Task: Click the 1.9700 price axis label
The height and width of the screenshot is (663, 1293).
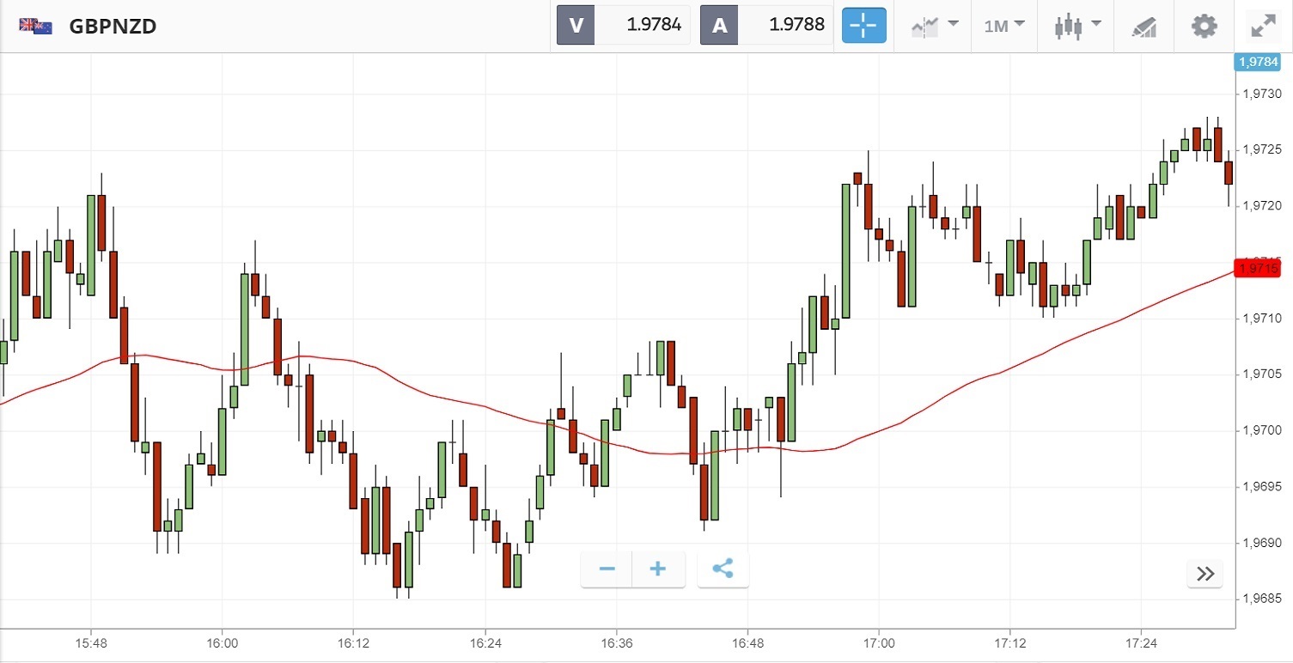Action: coord(1262,430)
